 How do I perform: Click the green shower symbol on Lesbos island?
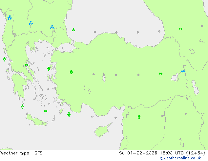pyautogui.click(x=49, y=69)
